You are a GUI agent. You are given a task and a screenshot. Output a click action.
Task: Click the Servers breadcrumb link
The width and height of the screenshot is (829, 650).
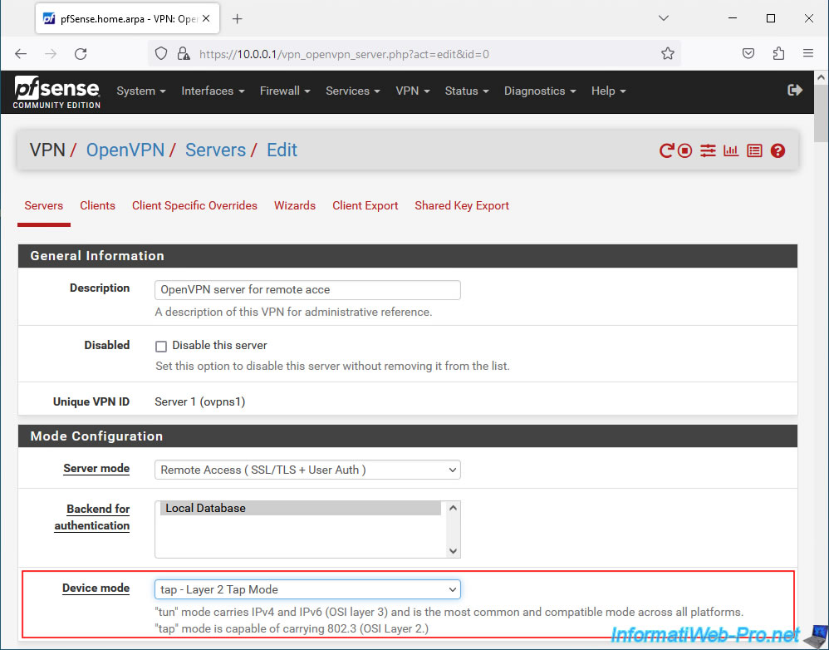pyautogui.click(x=215, y=150)
